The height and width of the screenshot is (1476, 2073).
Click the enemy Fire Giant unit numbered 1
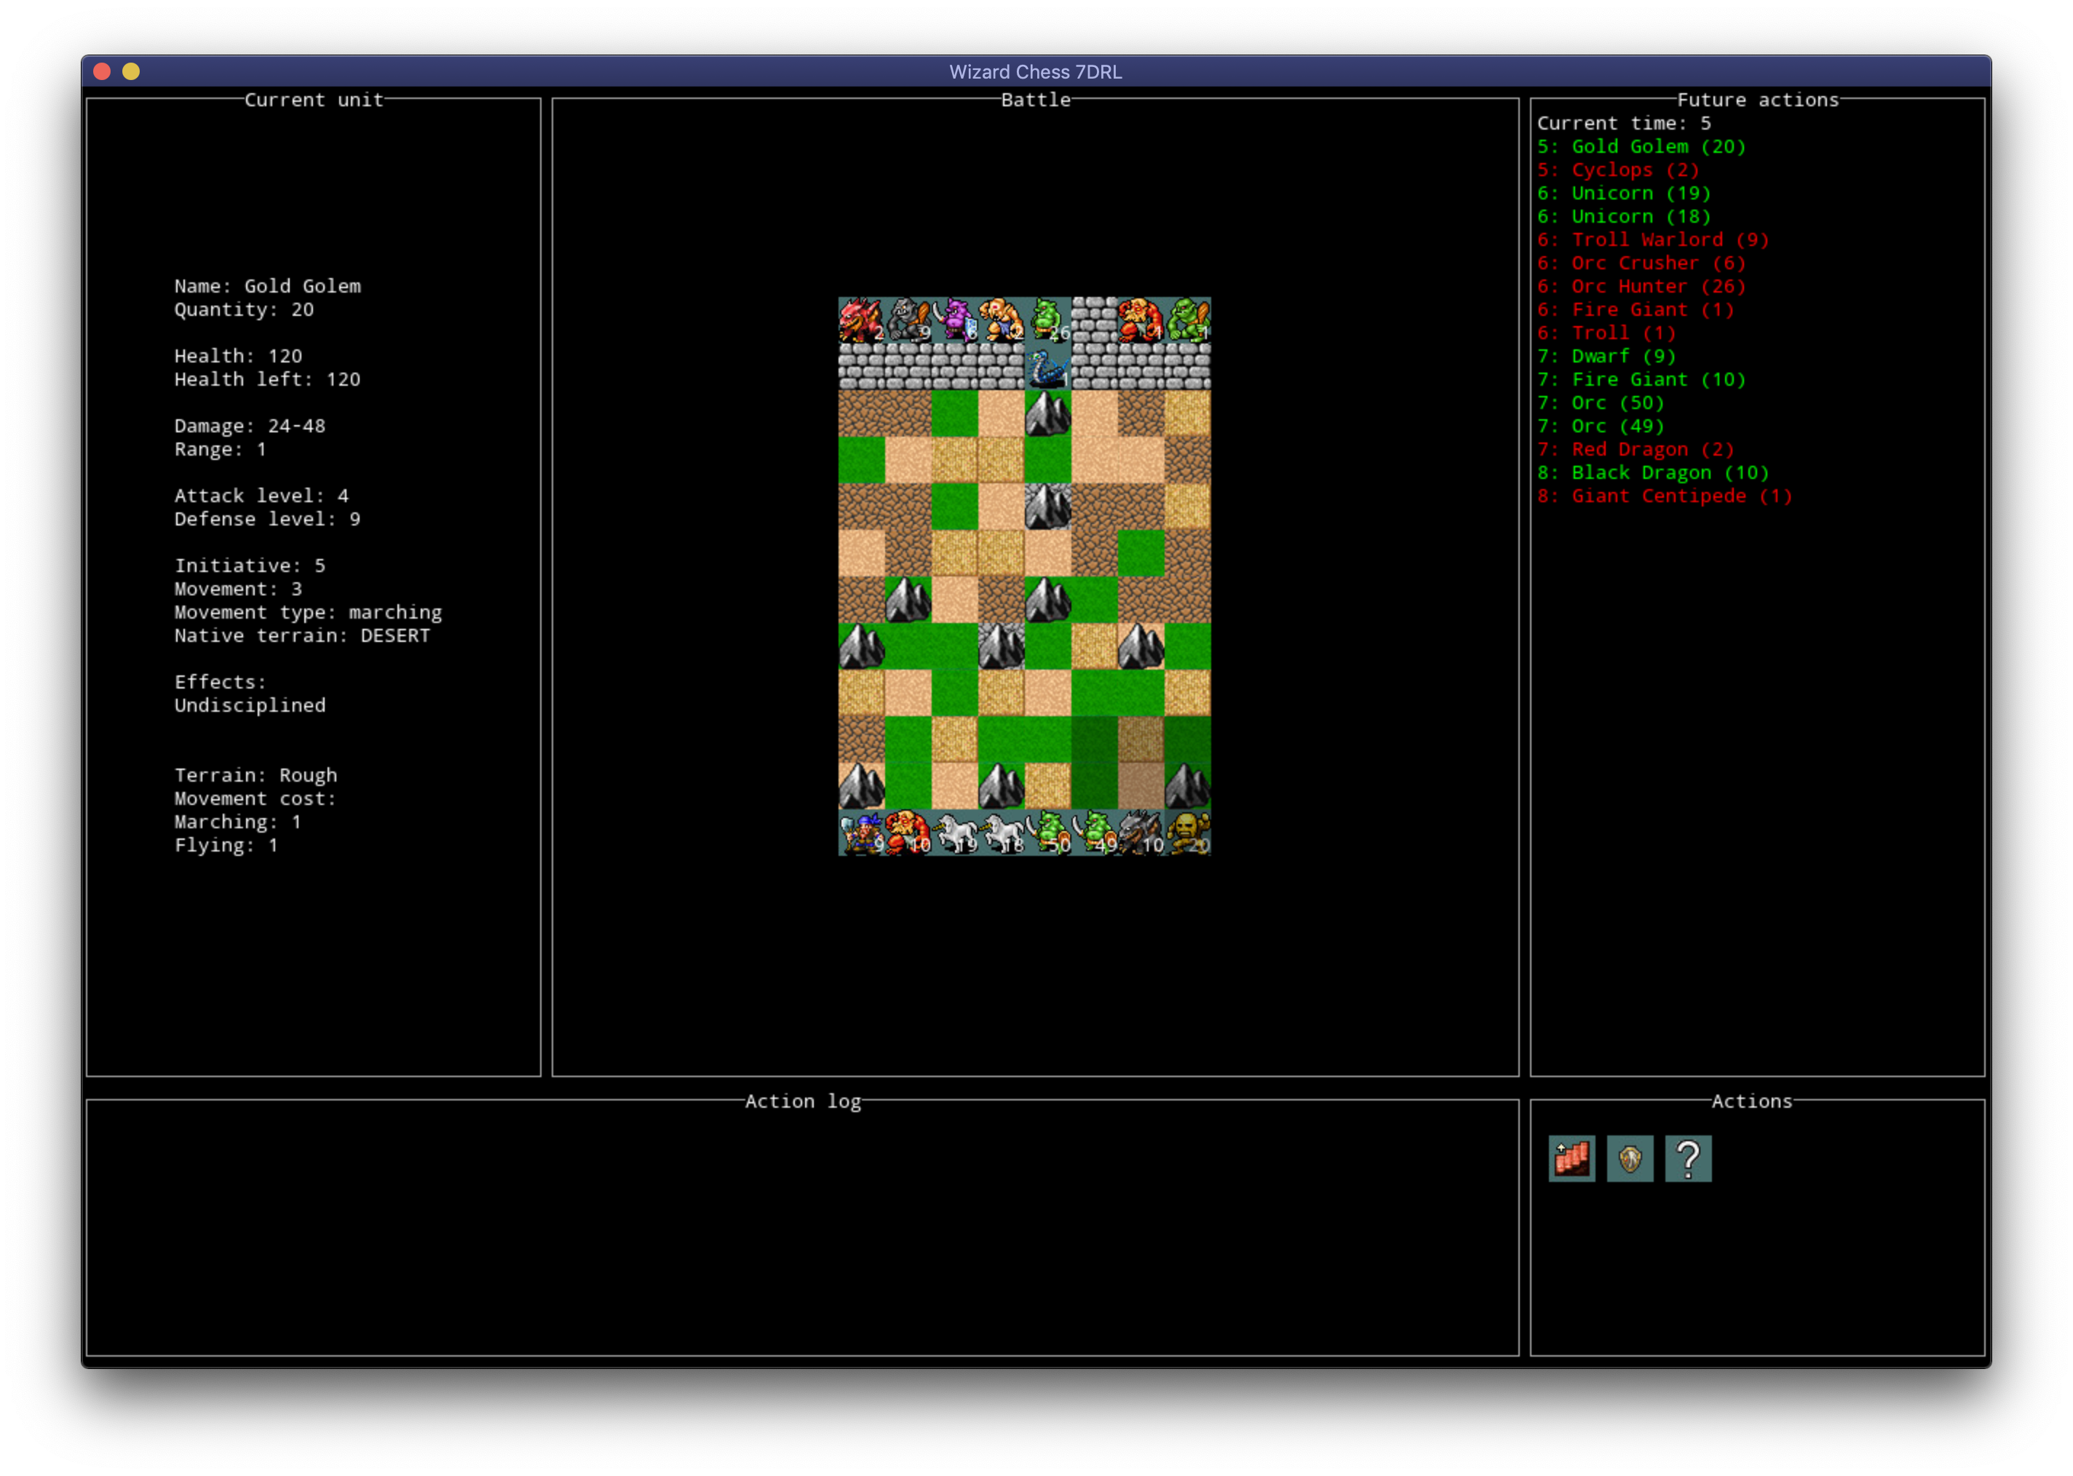click(1141, 320)
